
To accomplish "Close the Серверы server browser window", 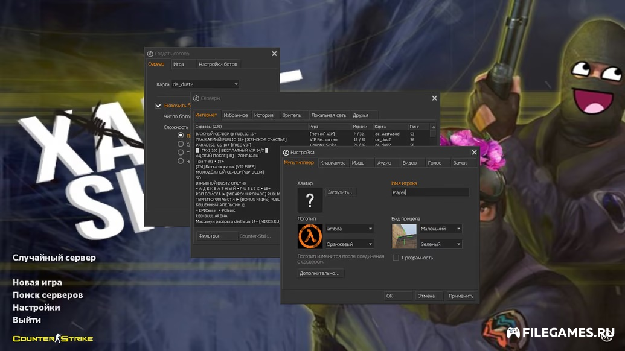I will (434, 98).
